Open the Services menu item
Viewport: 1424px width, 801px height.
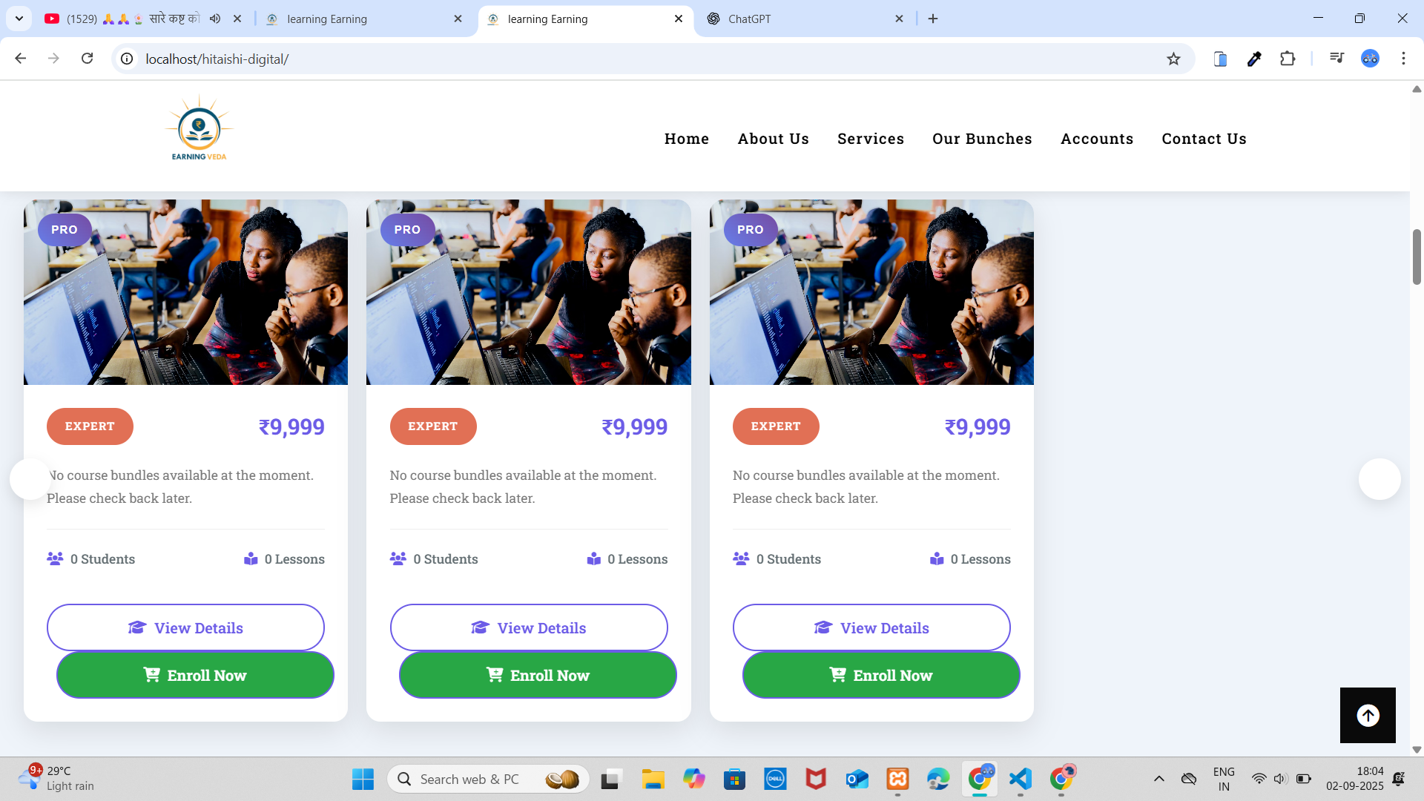pos(870,139)
